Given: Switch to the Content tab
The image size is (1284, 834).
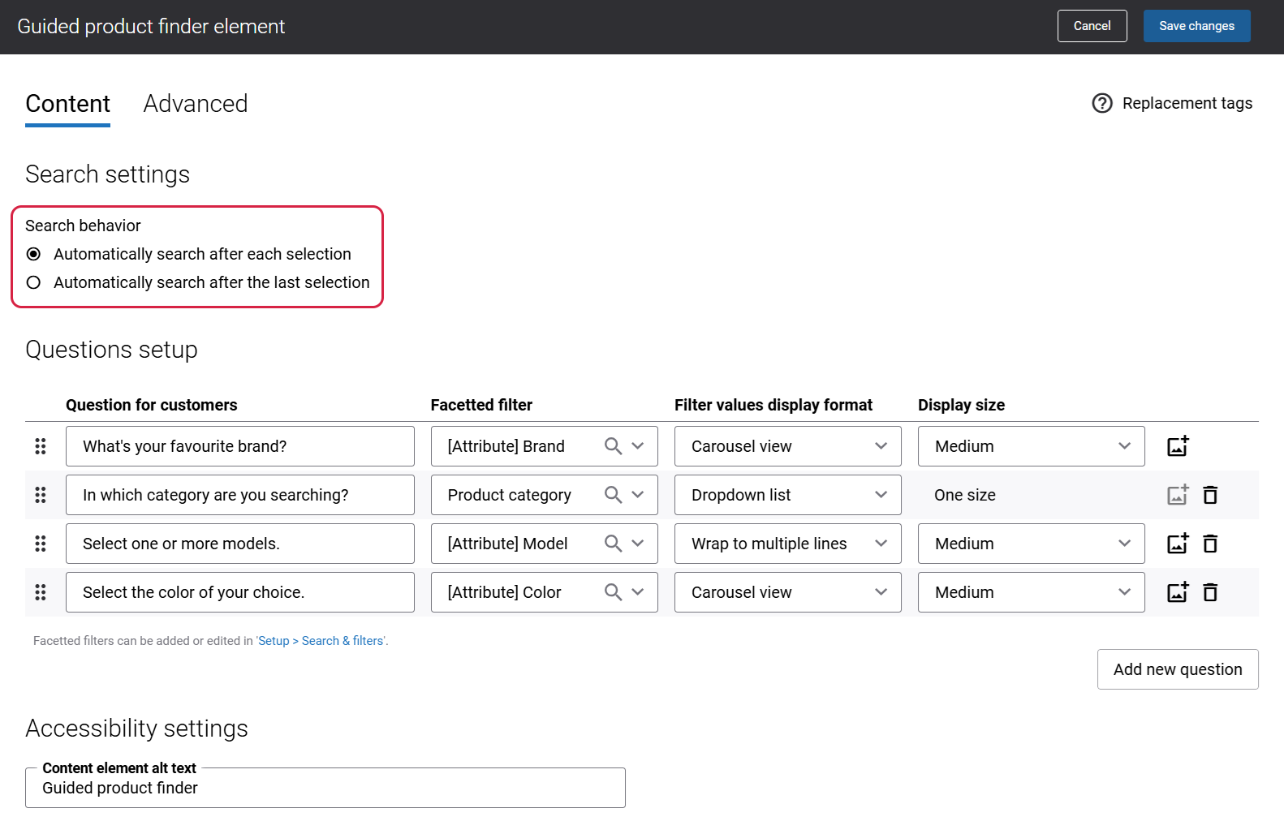Looking at the screenshot, I should click(67, 104).
